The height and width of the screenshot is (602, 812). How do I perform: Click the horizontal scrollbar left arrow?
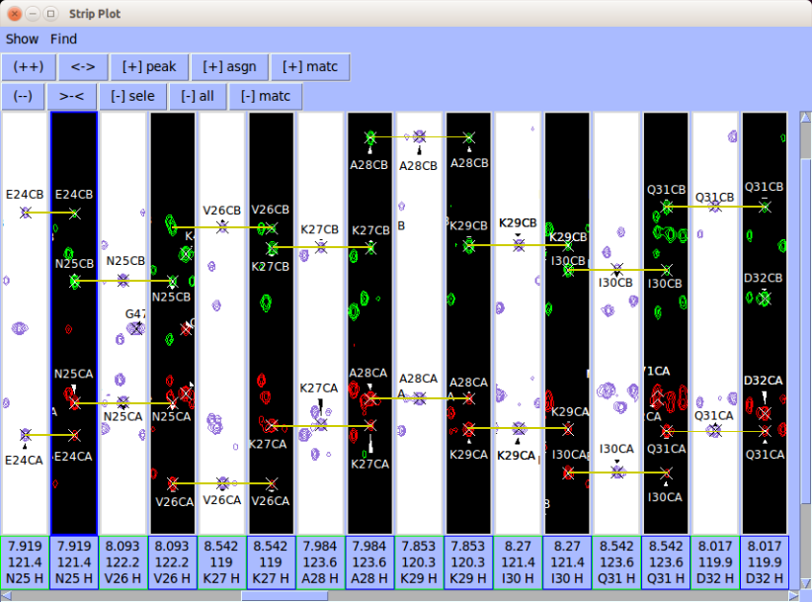pyautogui.click(x=6, y=596)
